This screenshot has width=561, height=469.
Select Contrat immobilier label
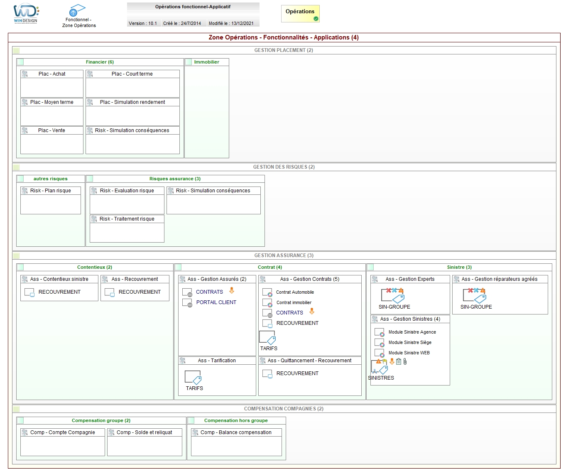[x=294, y=302]
